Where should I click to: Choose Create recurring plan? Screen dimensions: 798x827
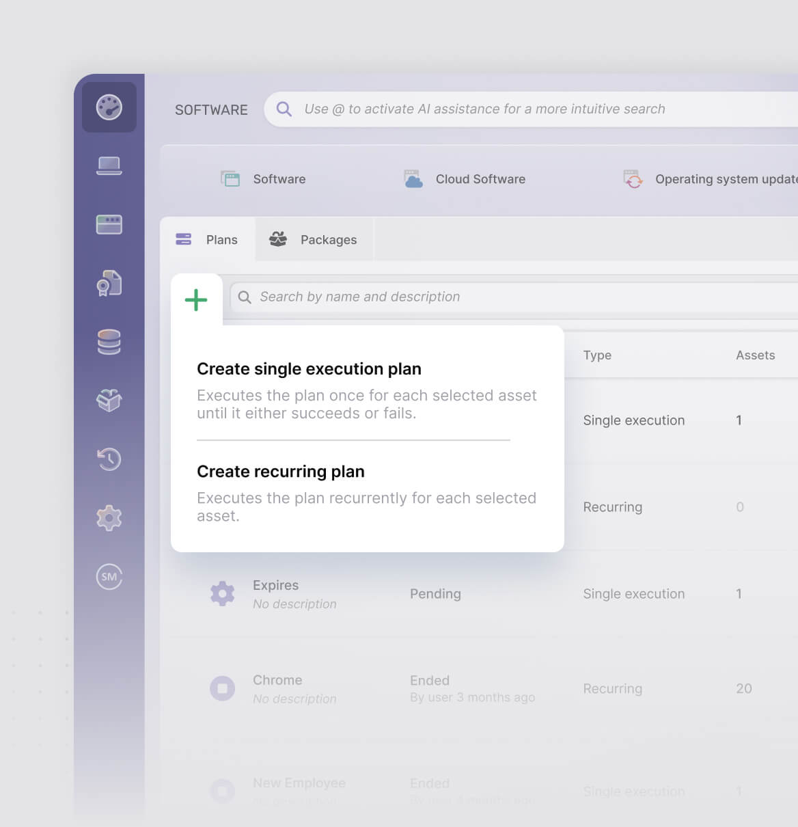[x=281, y=471]
